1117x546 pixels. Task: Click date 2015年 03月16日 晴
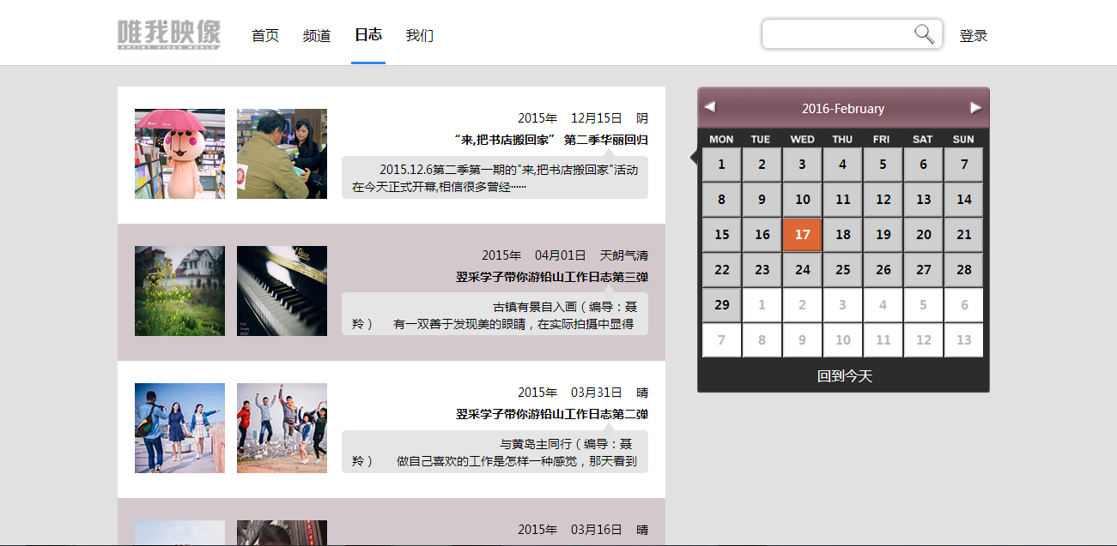583,529
